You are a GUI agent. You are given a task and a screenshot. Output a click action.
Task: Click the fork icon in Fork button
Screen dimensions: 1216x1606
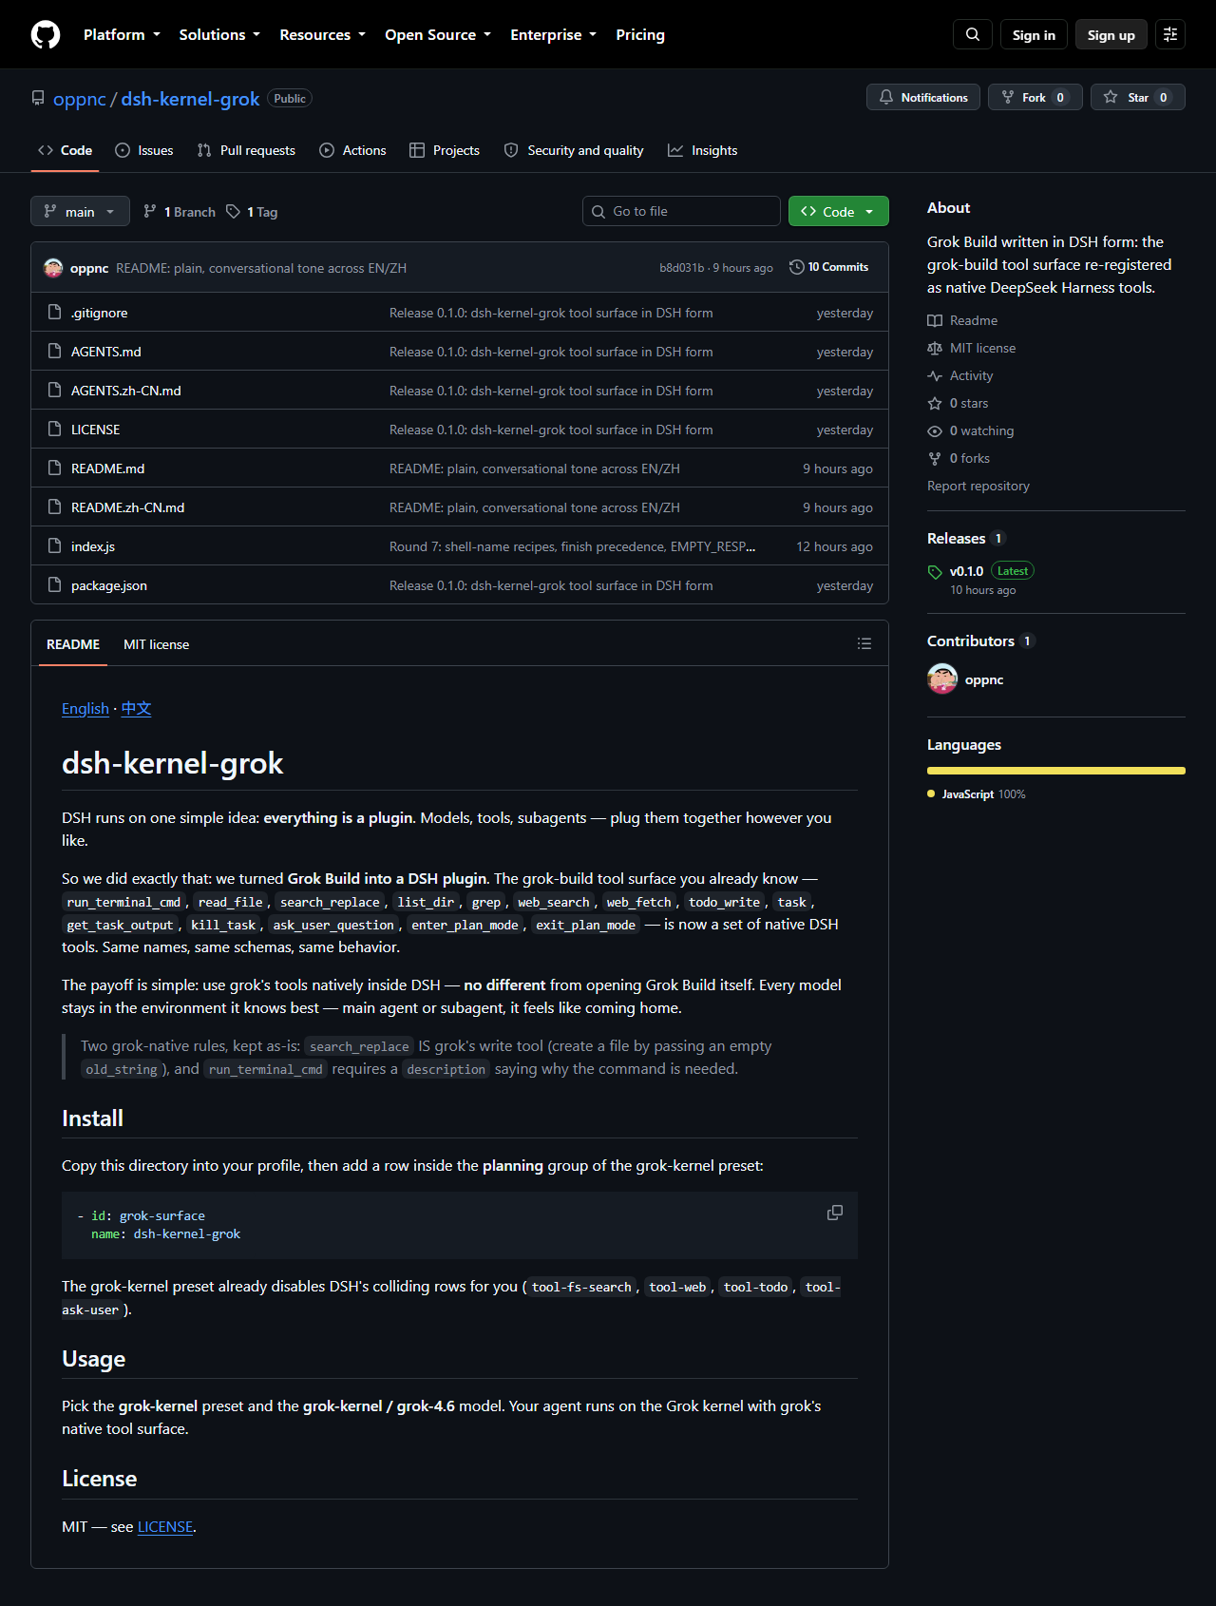(1008, 97)
